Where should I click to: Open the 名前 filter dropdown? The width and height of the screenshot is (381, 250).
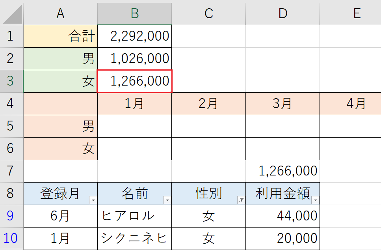coord(167,200)
